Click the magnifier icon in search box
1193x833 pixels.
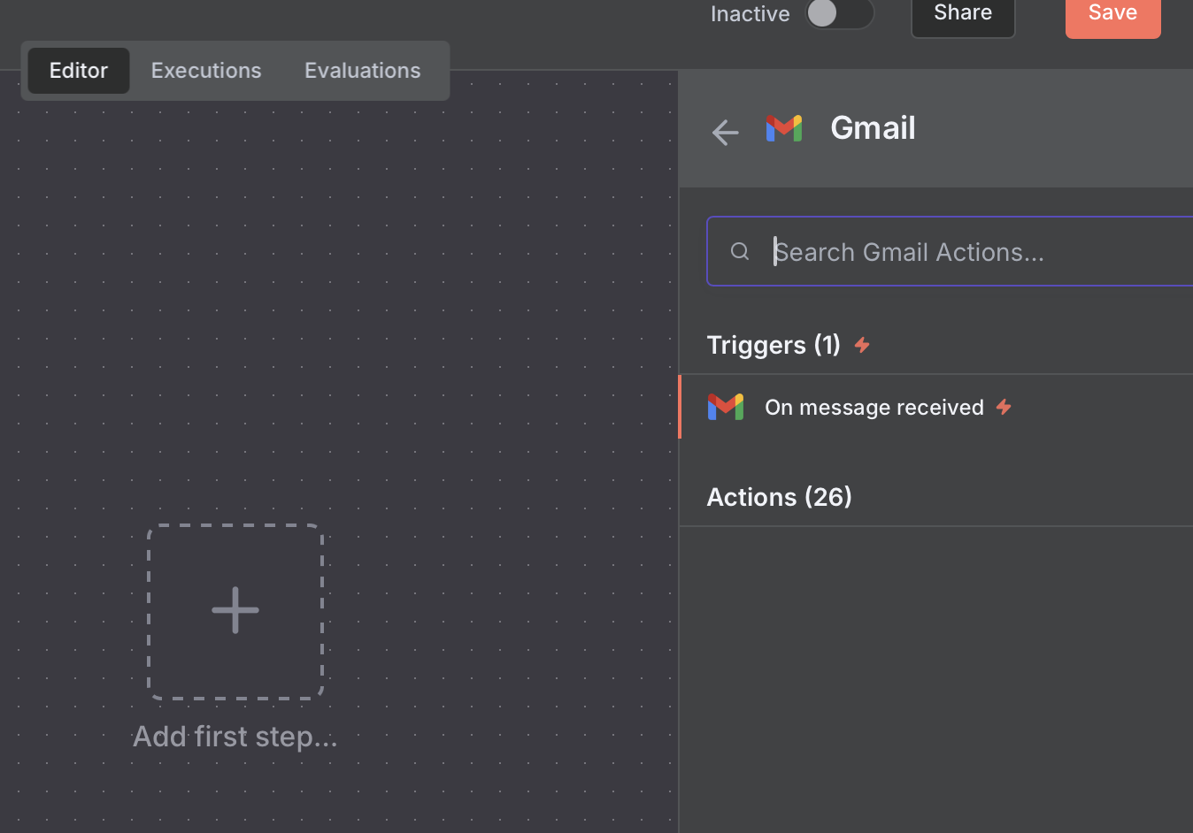pyautogui.click(x=740, y=252)
